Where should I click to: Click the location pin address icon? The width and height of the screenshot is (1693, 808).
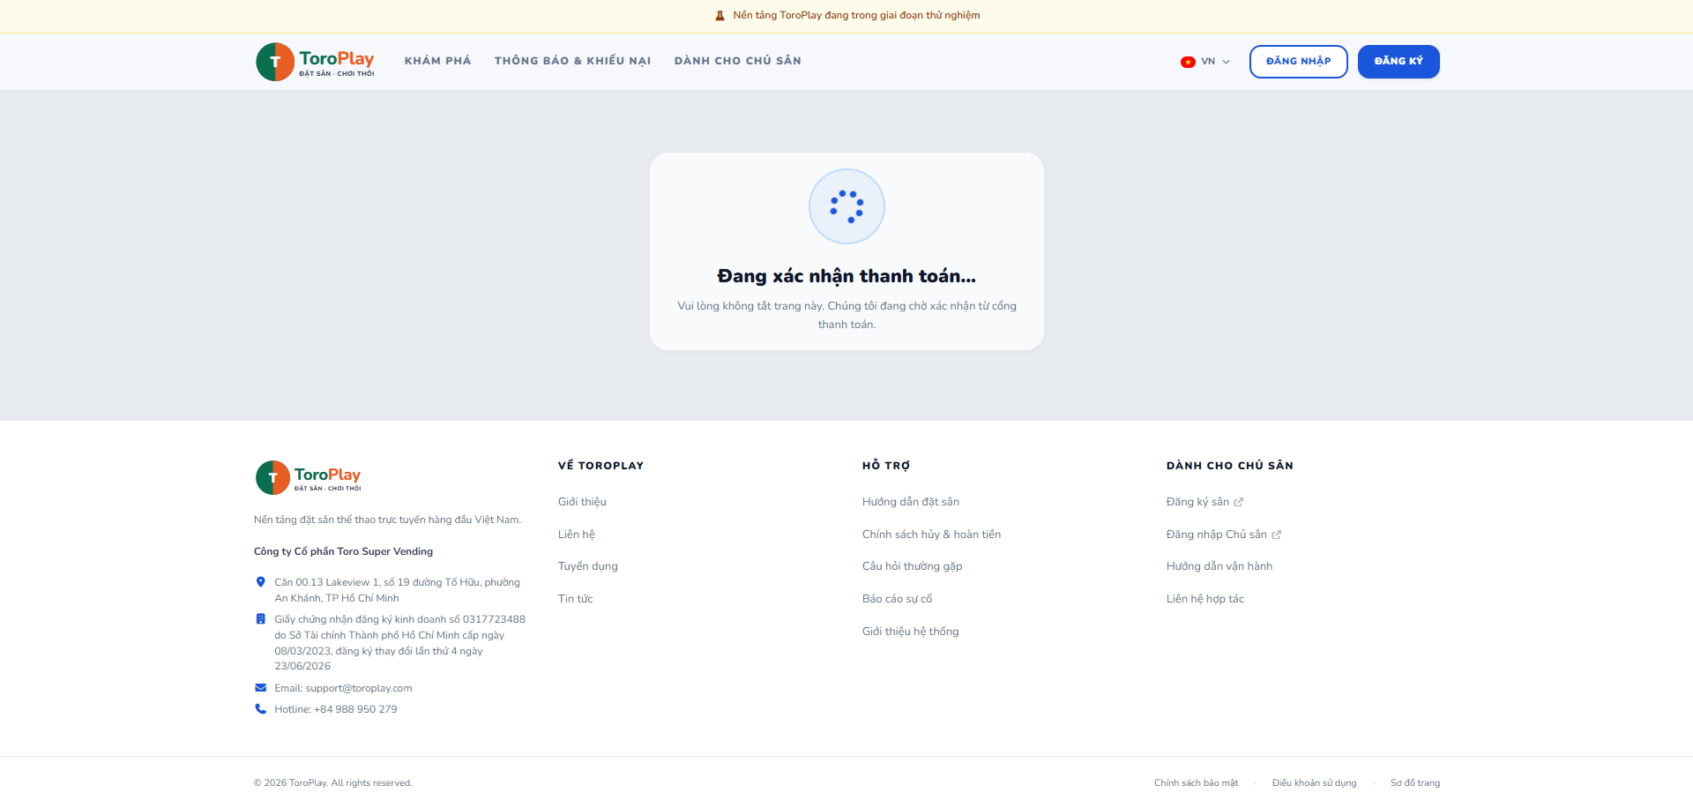tap(260, 582)
